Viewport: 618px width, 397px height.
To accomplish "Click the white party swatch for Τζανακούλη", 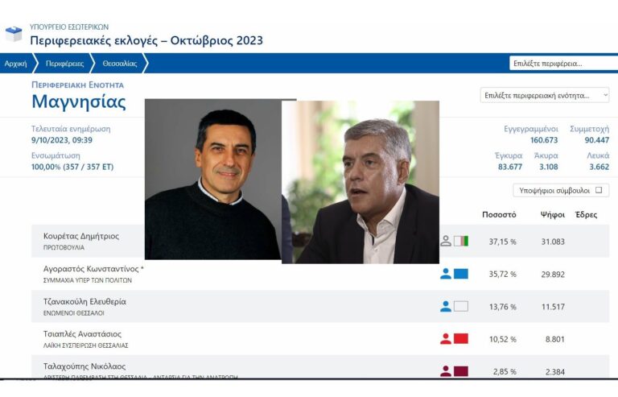I will pyautogui.click(x=461, y=306).
